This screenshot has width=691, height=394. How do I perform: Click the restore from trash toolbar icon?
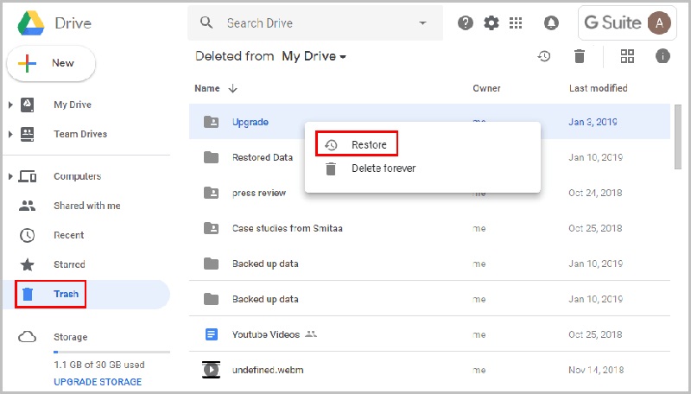[x=544, y=56]
